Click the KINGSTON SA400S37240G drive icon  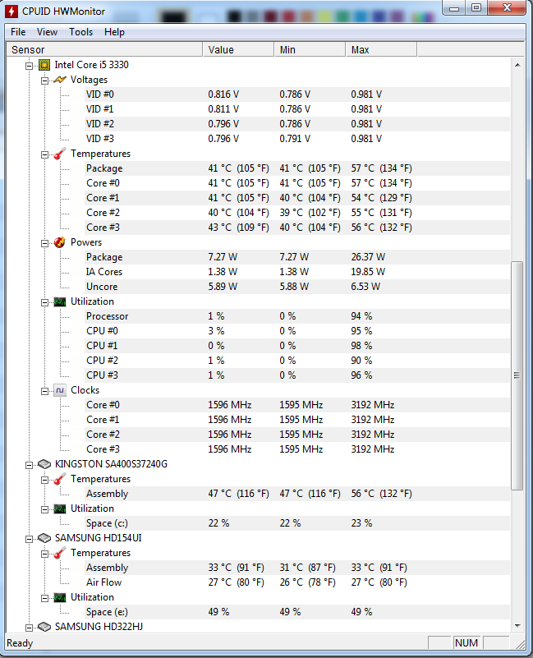pyautogui.click(x=44, y=464)
